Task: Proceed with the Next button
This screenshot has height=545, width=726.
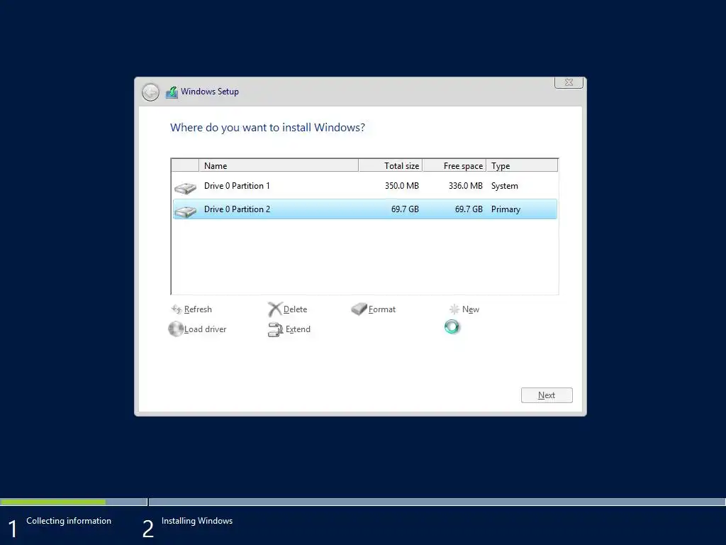Action: [x=547, y=395]
